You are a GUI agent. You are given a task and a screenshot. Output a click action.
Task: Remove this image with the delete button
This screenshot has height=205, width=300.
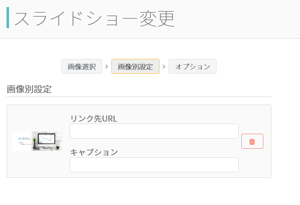click(x=252, y=141)
